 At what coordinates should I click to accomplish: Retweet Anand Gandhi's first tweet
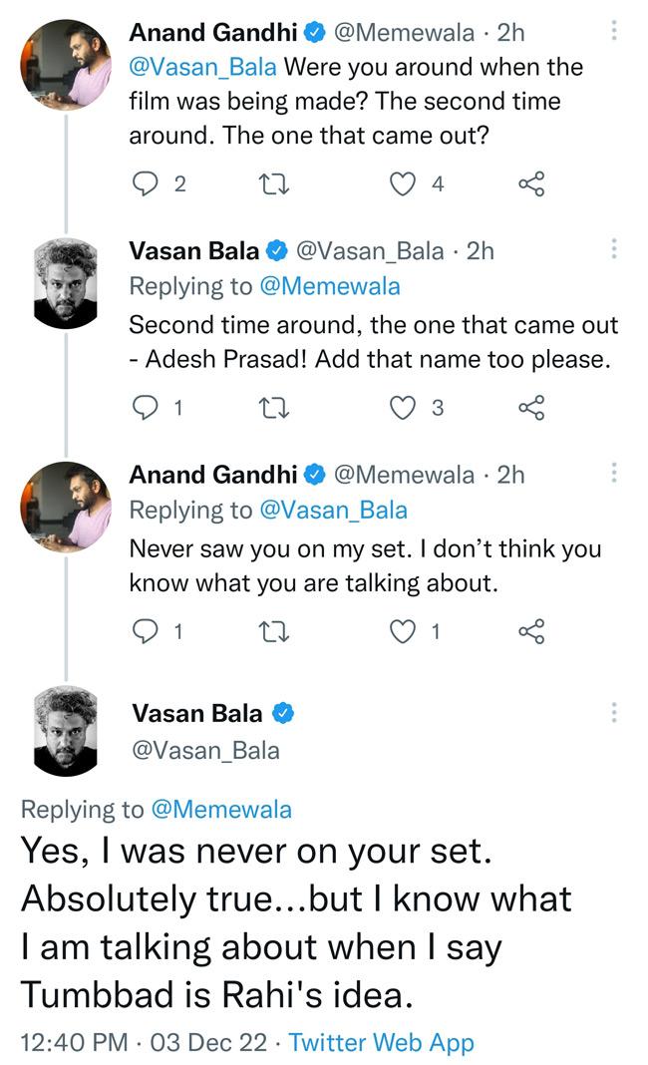click(271, 183)
